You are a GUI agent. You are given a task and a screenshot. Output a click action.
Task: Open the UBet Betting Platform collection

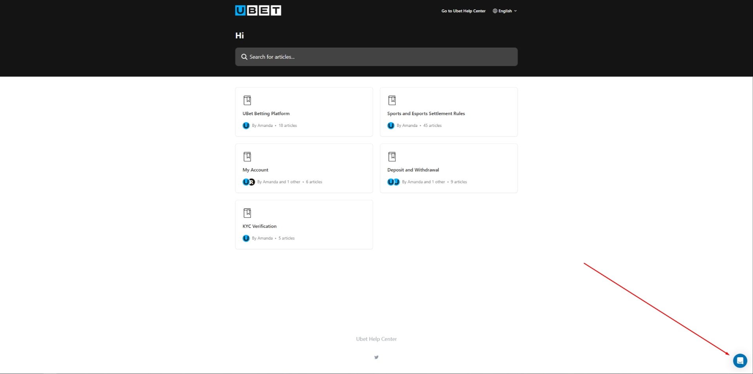(x=304, y=112)
